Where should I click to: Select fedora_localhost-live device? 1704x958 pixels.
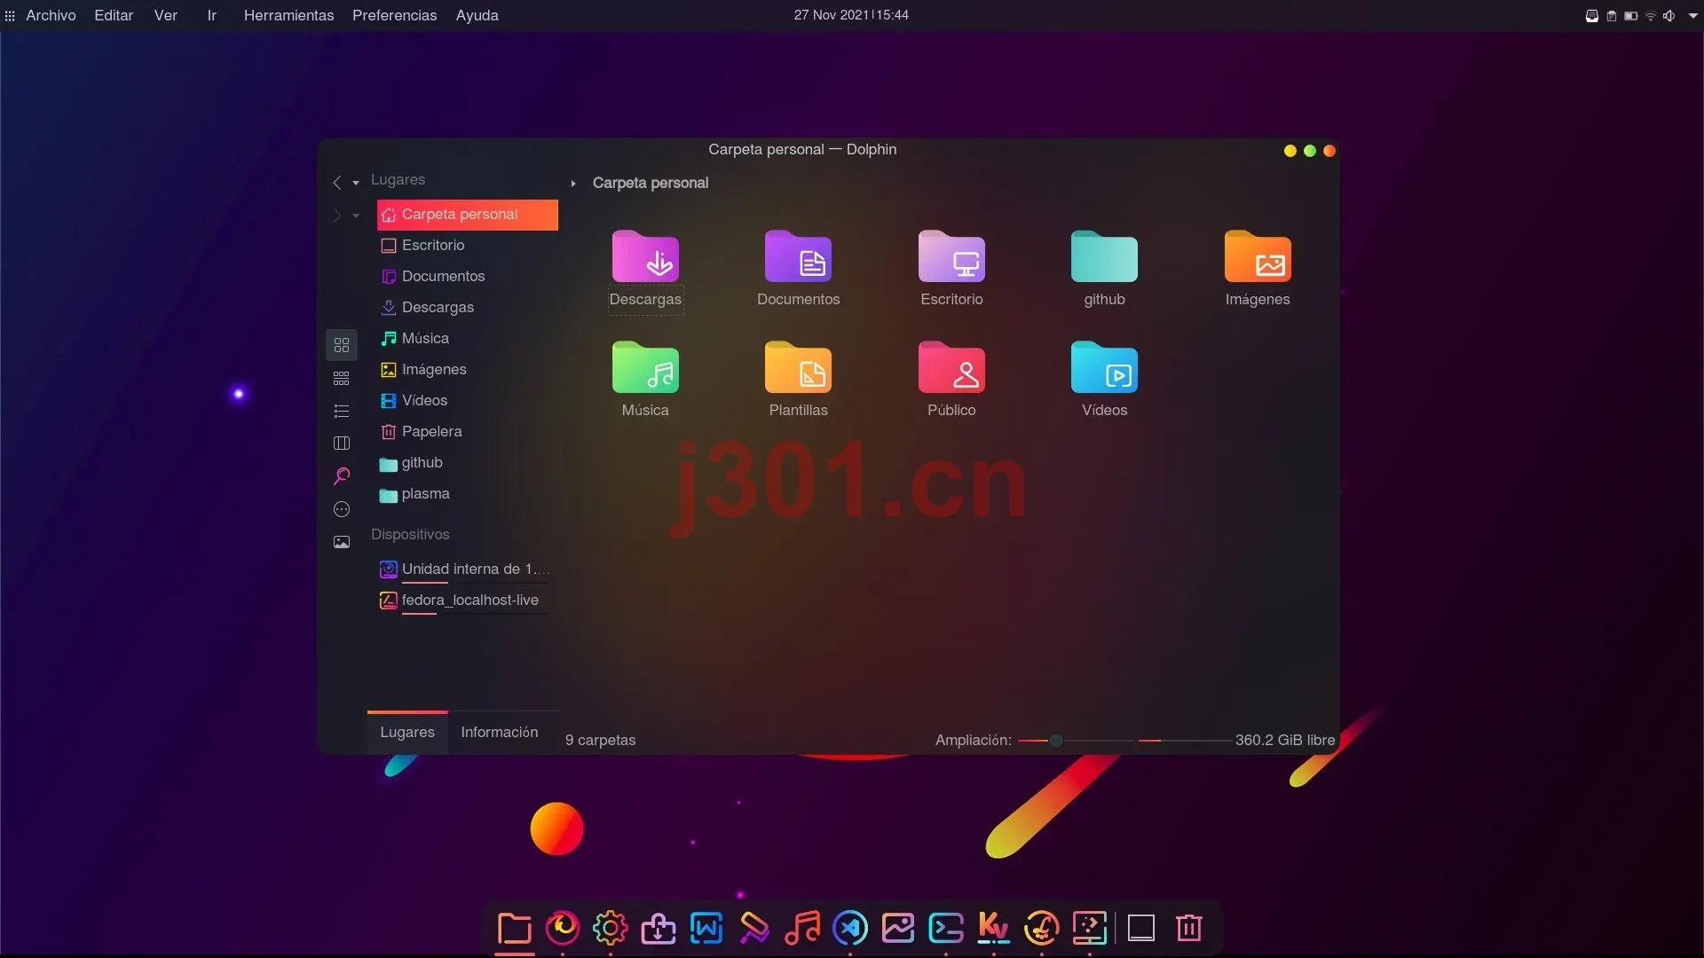[x=468, y=601]
